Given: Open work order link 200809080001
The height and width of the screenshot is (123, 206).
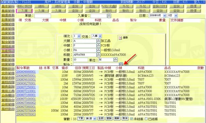Looking at the screenshot, I should pyautogui.click(x=26, y=72).
